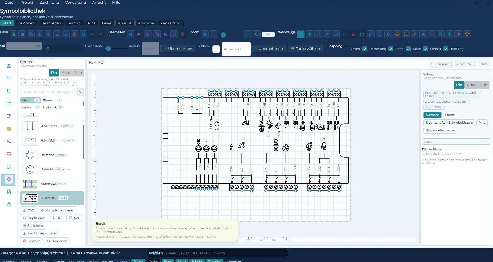Open the Ebene tab in Wählen panel
This screenshot has width=493, height=262.
tap(450, 115)
